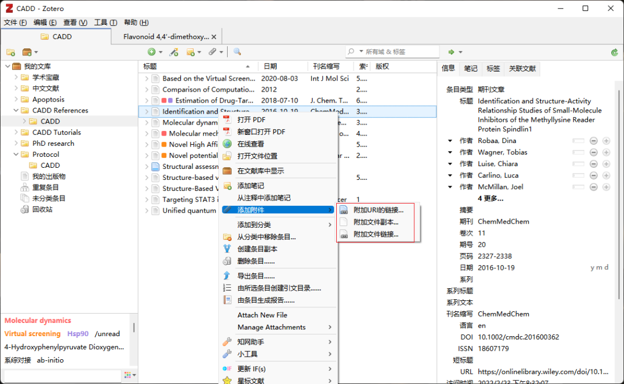Remove author Luise, Chiara minus button
The image size is (624, 384).
(x=593, y=164)
